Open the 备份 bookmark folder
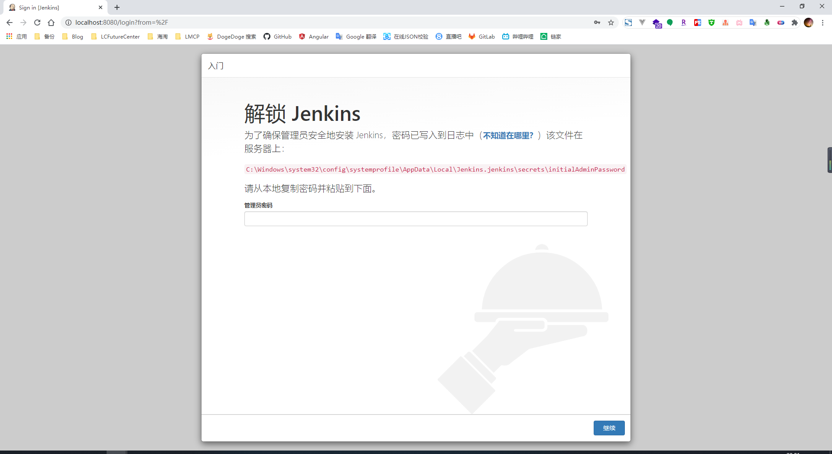The image size is (832, 454). pyautogui.click(x=45, y=36)
